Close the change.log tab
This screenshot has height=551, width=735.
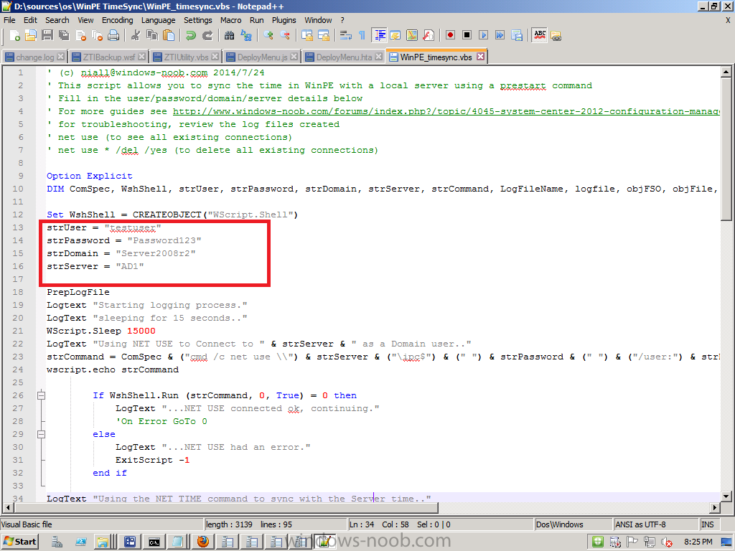(60, 57)
